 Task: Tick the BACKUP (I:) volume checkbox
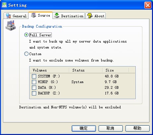pos(34,93)
